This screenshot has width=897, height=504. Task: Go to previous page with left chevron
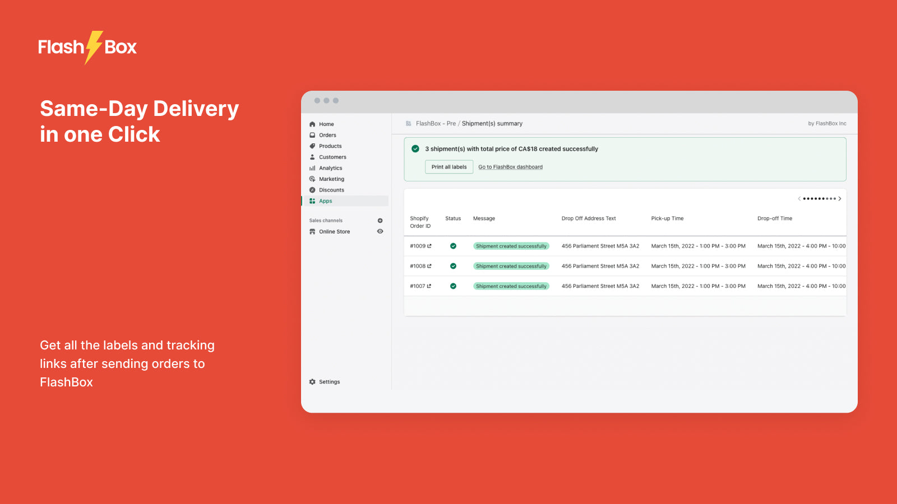pos(799,199)
